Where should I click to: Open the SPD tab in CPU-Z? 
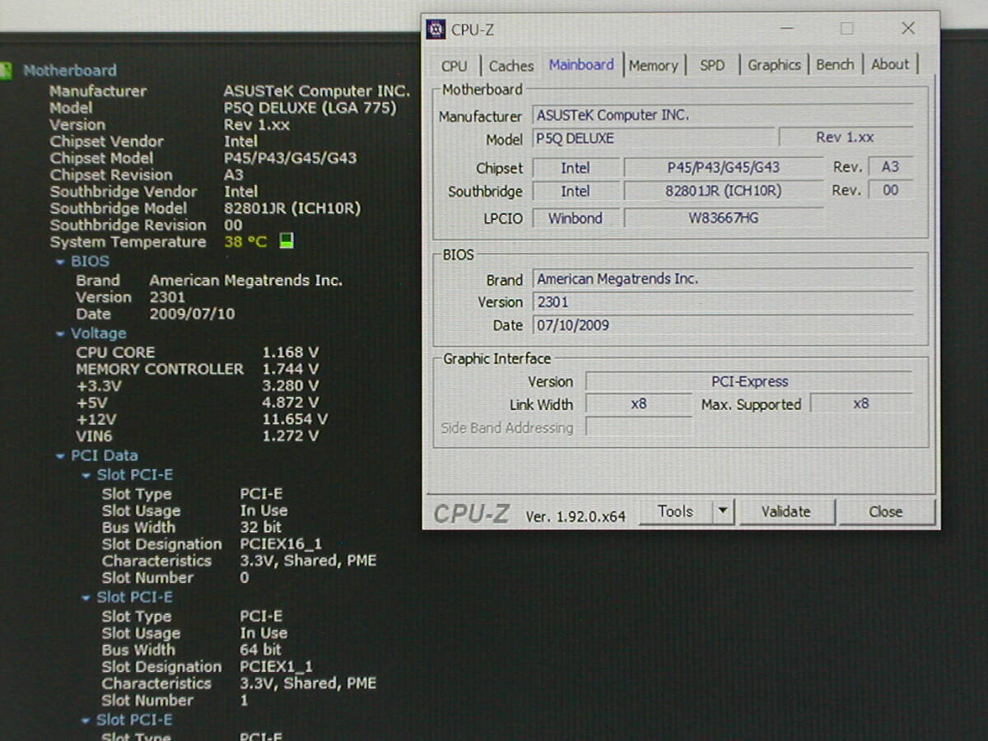point(712,65)
